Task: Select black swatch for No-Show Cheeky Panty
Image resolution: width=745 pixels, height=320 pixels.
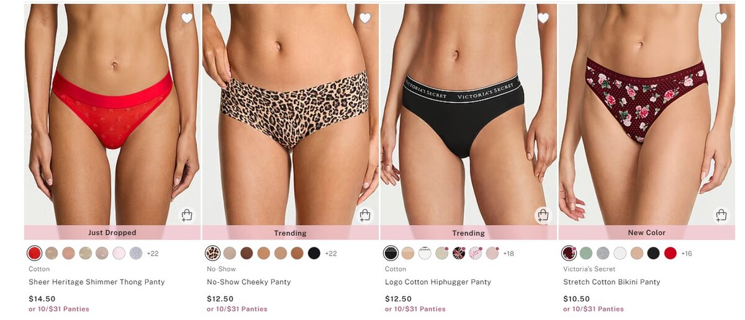Action: click(x=314, y=253)
